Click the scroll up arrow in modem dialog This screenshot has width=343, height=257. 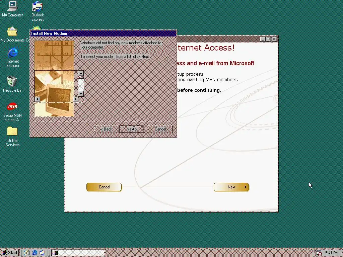click(81, 73)
